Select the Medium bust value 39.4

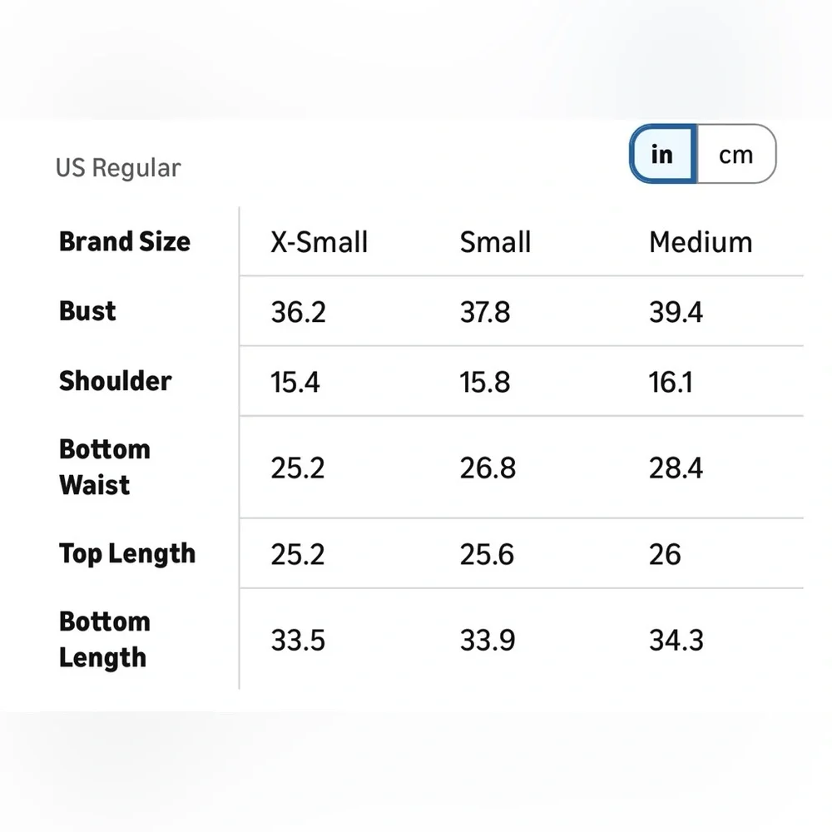click(x=676, y=312)
